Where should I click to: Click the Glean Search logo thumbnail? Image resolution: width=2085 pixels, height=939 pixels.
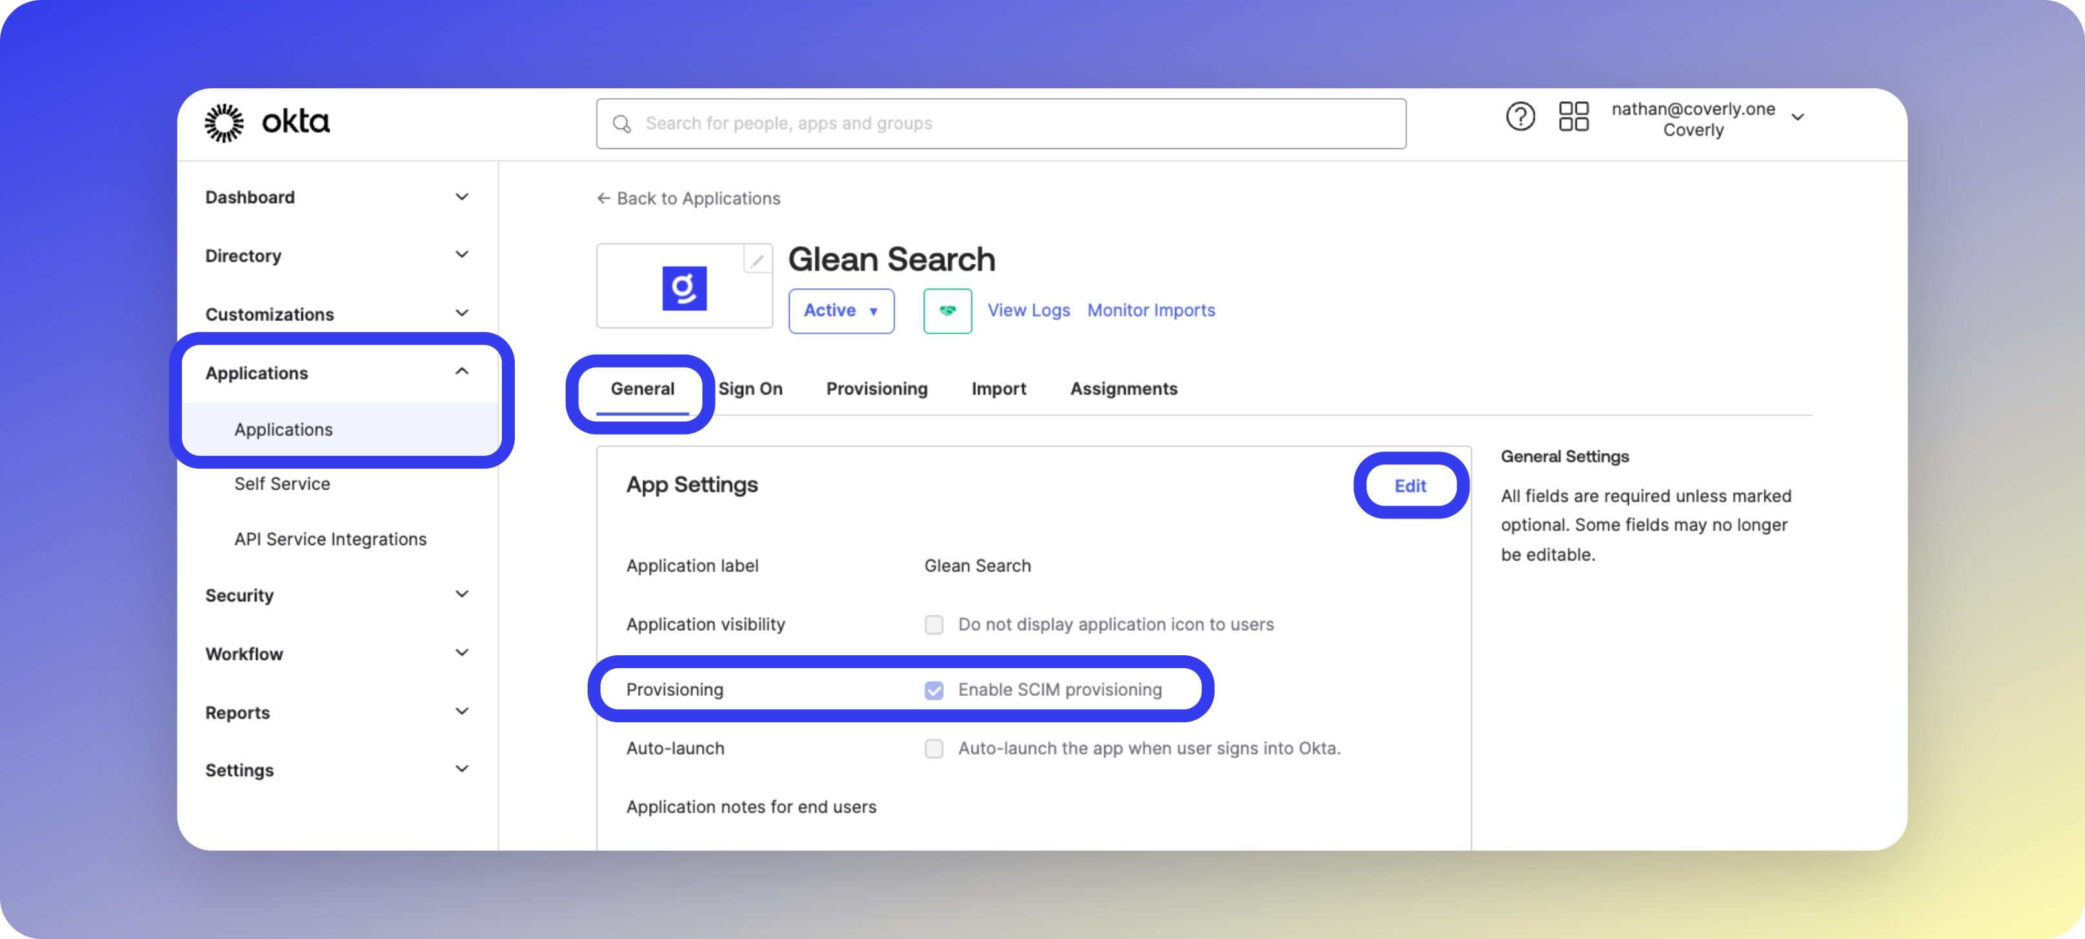coord(684,288)
